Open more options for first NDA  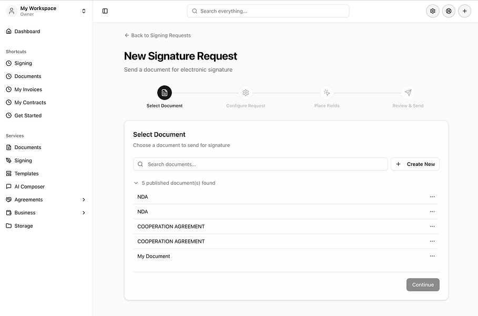pos(432,197)
